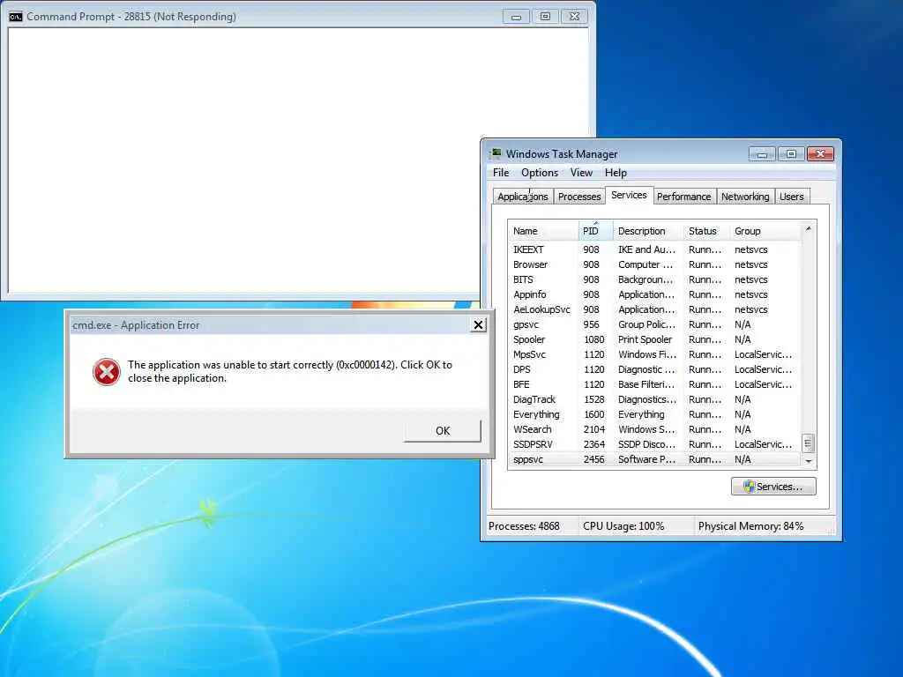
Task: Select the sppsvc service row
Action: point(654,458)
